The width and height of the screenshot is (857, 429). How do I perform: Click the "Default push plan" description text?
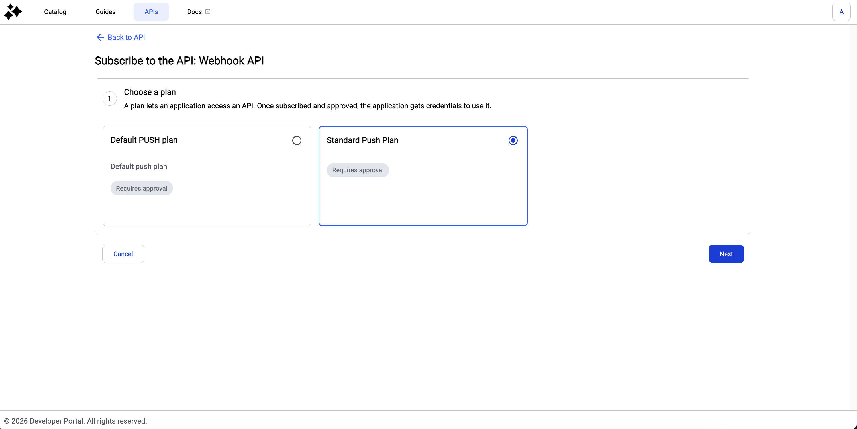(x=139, y=166)
